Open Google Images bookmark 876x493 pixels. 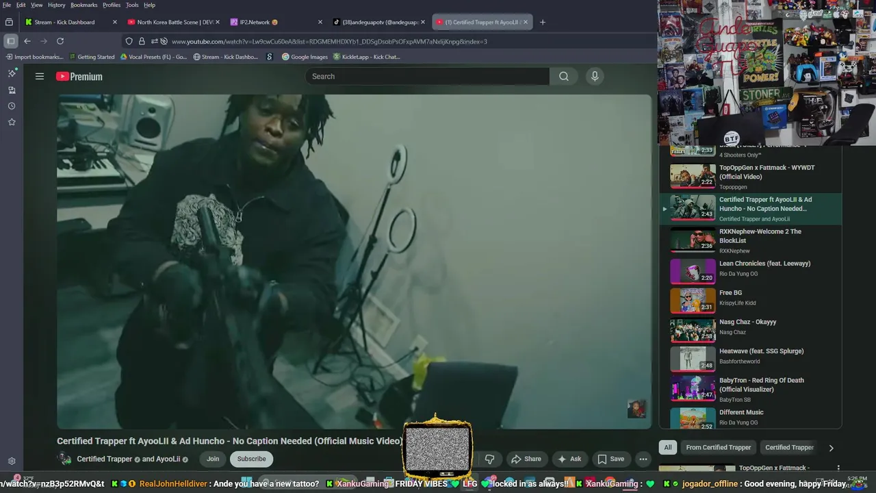pyautogui.click(x=305, y=57)
